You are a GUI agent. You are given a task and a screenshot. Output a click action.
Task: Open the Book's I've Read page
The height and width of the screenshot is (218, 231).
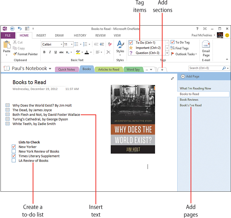click(x=191, y=105)
